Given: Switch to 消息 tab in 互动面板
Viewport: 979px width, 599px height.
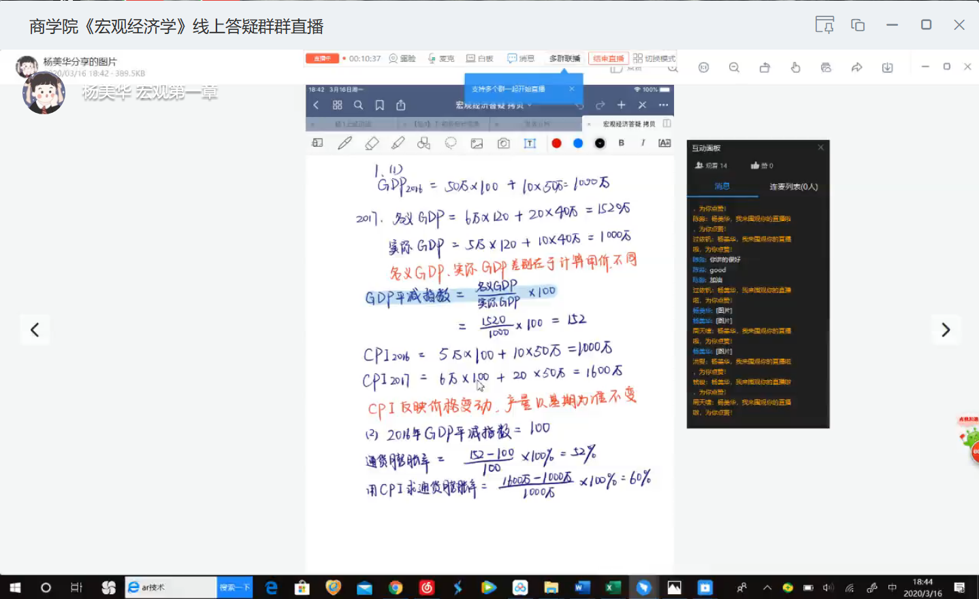Looking at the screenshot, I should pyautogui.click(x=722, y=186).
